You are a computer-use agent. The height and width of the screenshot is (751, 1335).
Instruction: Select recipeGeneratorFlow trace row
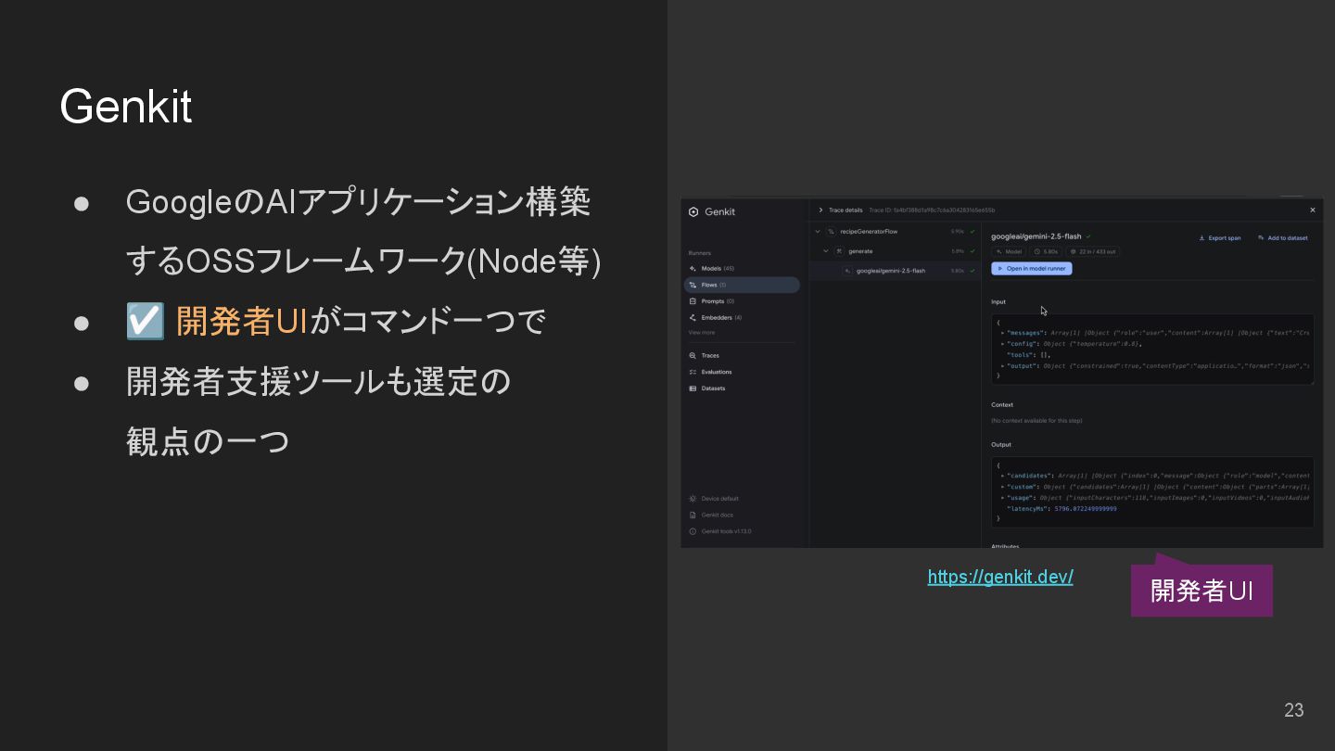click(x=896, y=232)
